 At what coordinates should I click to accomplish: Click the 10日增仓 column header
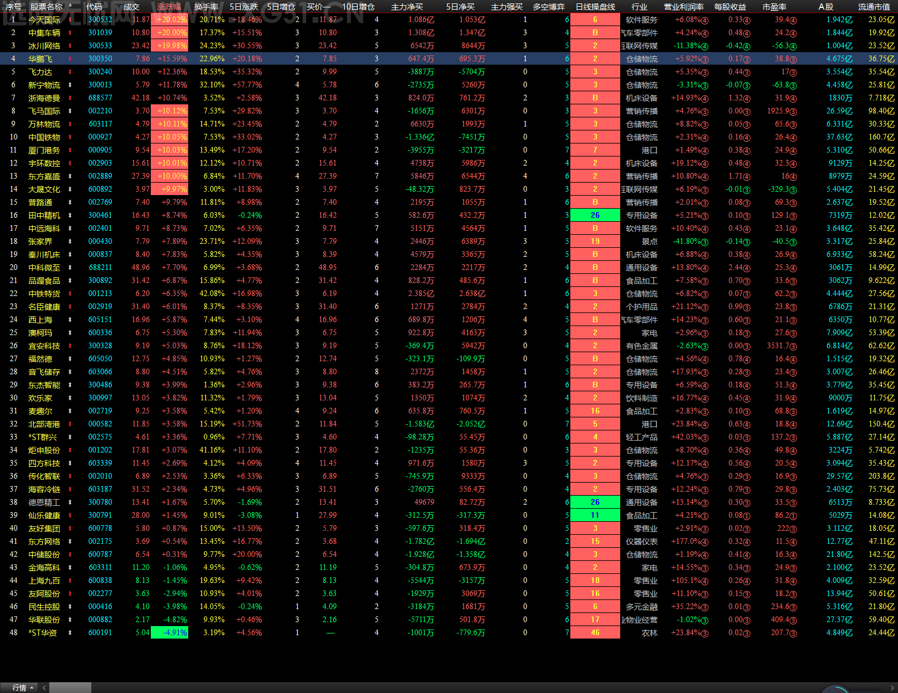coord(358,7)
